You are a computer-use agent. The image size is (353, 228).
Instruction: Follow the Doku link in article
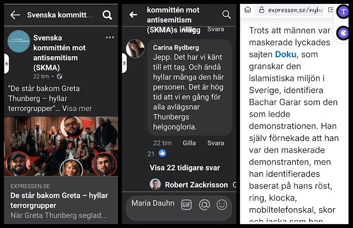click(286, 54)
